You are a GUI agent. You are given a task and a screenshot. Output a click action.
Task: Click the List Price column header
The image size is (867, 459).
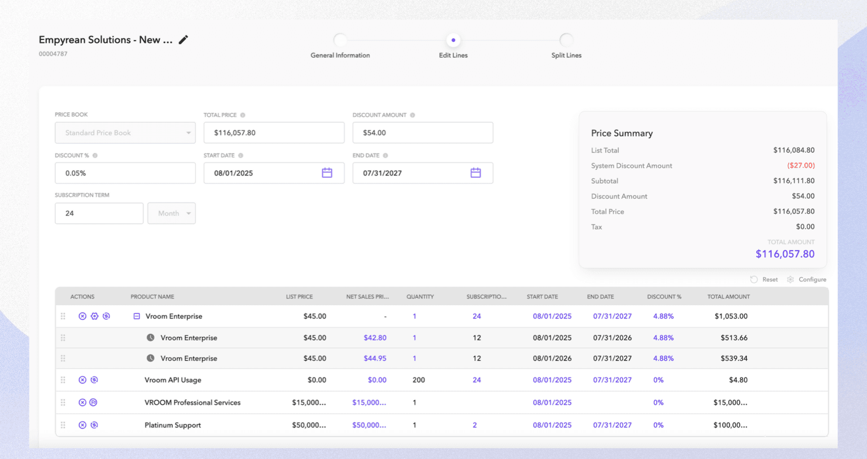pos(299,296)
